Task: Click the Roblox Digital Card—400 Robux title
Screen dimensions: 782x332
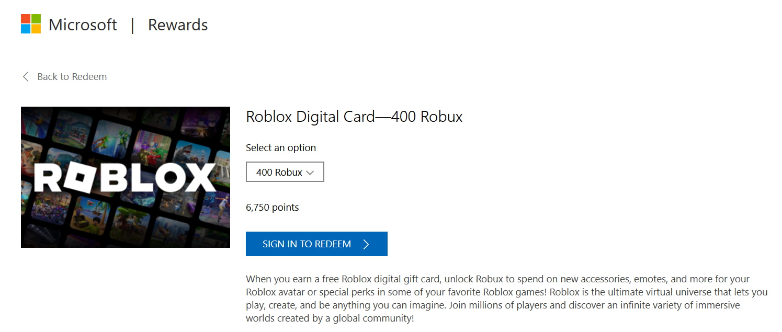Action: coord(354,117)
